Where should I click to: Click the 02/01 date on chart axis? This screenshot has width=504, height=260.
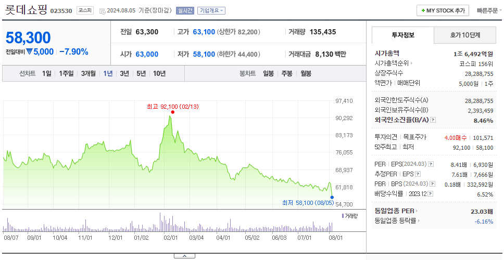click(171, 238)
